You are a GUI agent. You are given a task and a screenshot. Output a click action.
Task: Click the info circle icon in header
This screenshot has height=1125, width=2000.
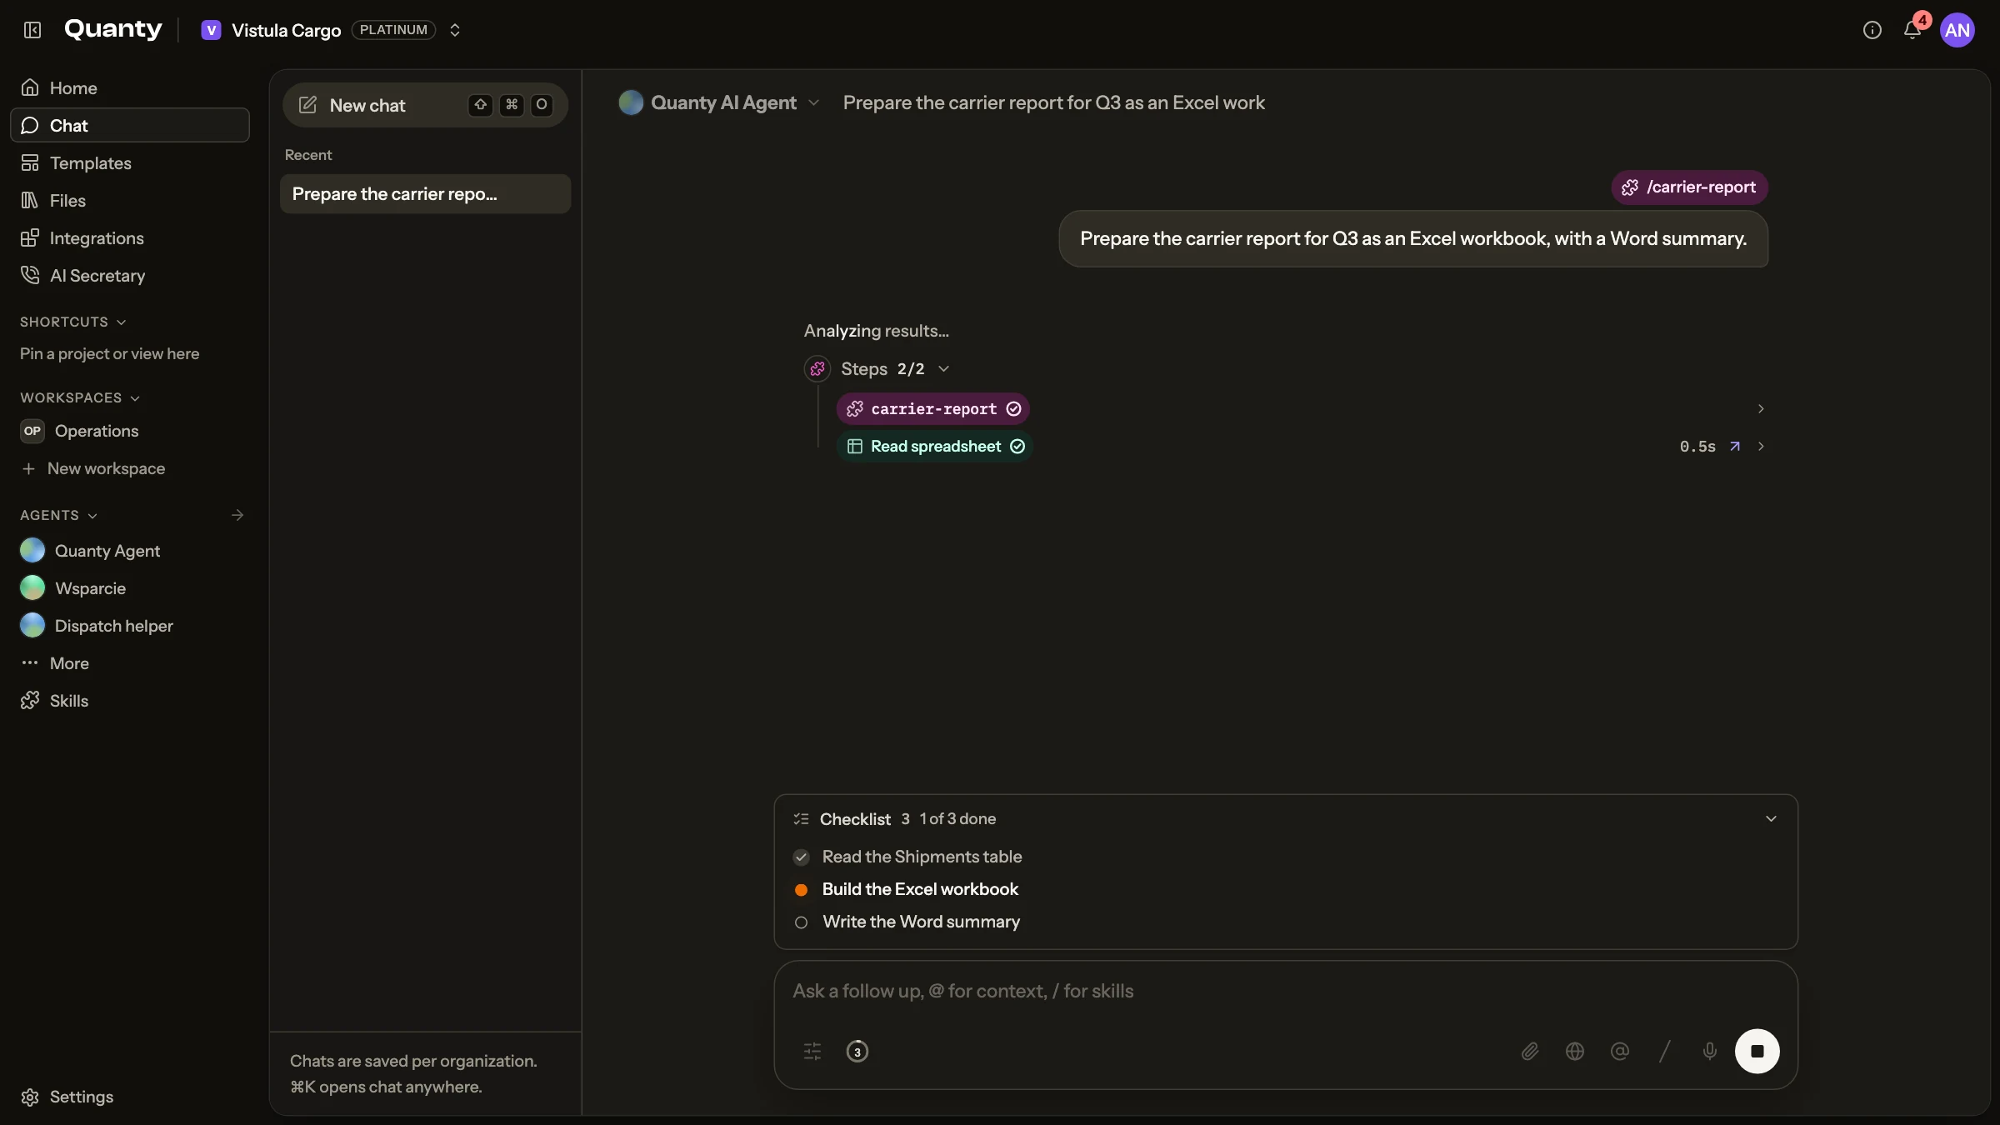point(1872,30)
